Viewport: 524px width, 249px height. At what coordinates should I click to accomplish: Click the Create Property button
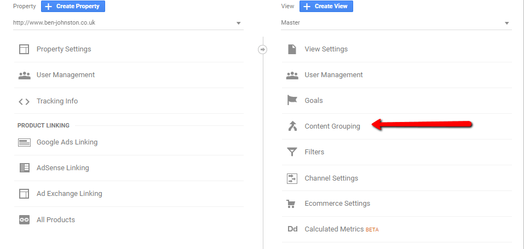pyautogui.click(x=73, y=7)
